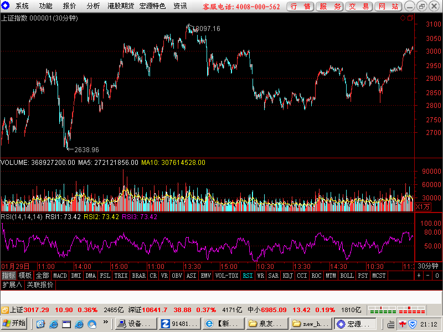Select the BOLL indicator
The image size is (443, 332).
point(347,276)
